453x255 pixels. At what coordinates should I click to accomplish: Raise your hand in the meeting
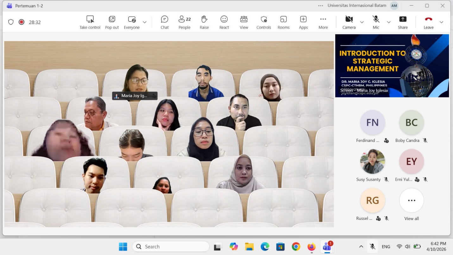coord(204,22)
